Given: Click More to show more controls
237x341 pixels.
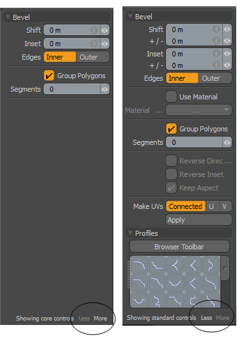Looking at the screenshot, I should point(100,319).
